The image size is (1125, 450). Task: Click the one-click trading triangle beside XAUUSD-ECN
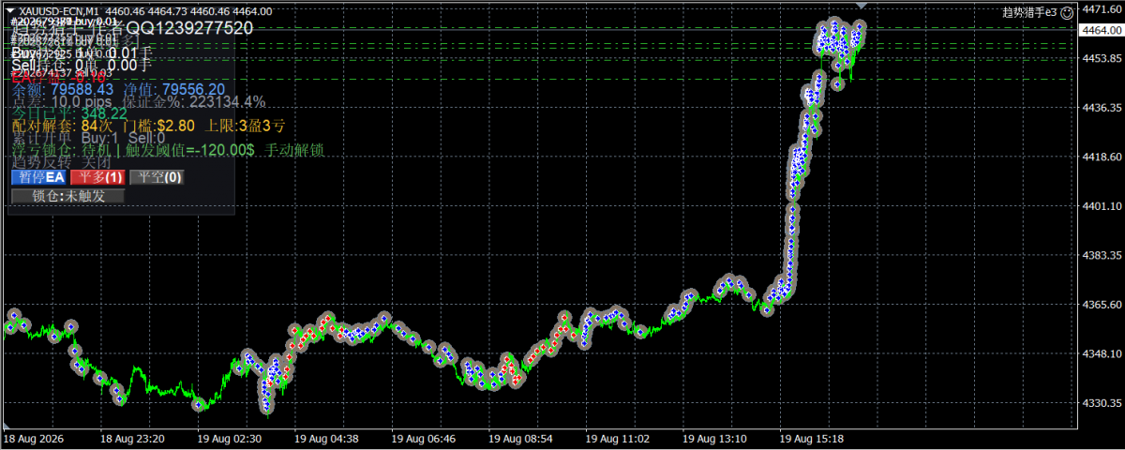[10, 11]
